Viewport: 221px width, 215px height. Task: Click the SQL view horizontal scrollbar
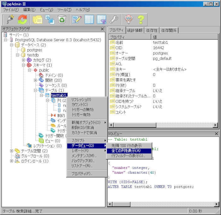[x=162, y=204]
